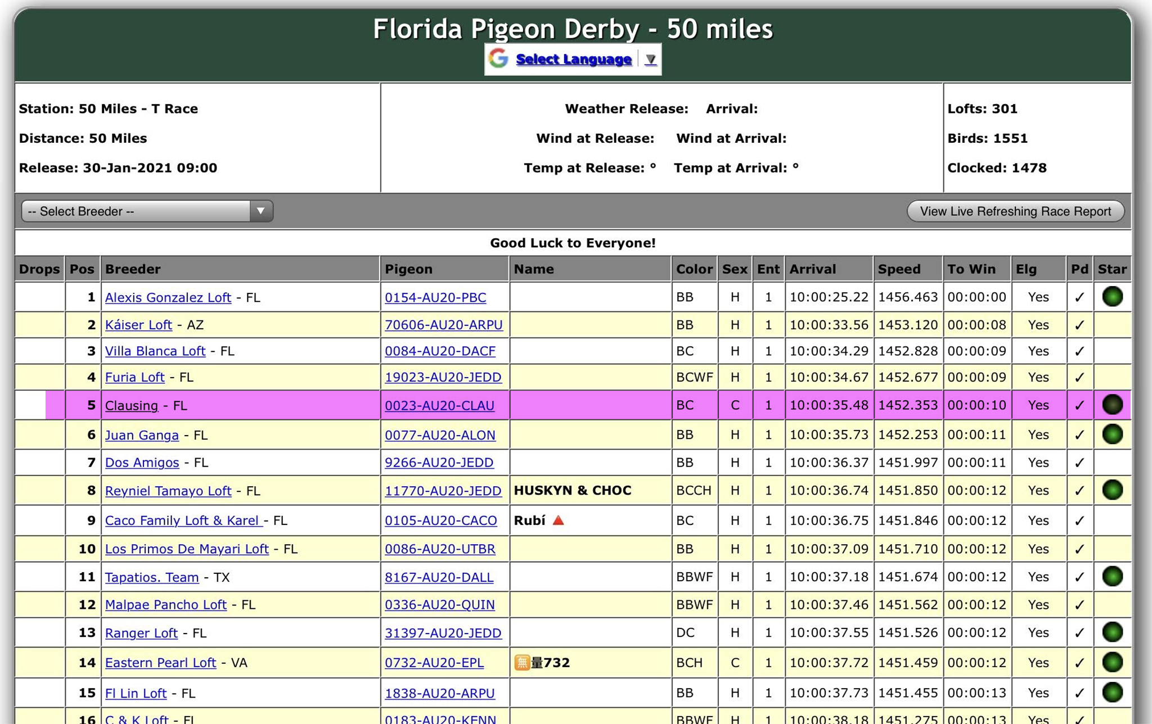Click dark star icon in Clausing row
1152x724 pixels.
[x=1112, y=405]
